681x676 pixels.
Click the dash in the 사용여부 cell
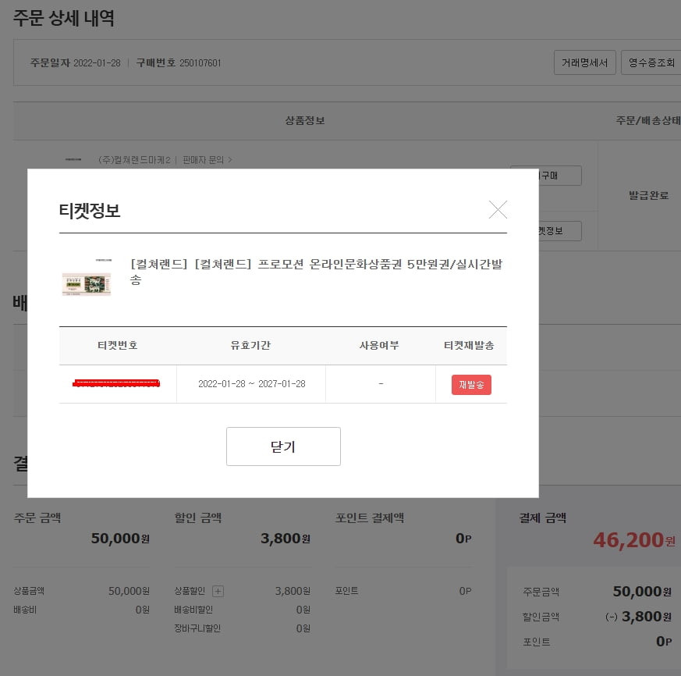tap(381, 383)
